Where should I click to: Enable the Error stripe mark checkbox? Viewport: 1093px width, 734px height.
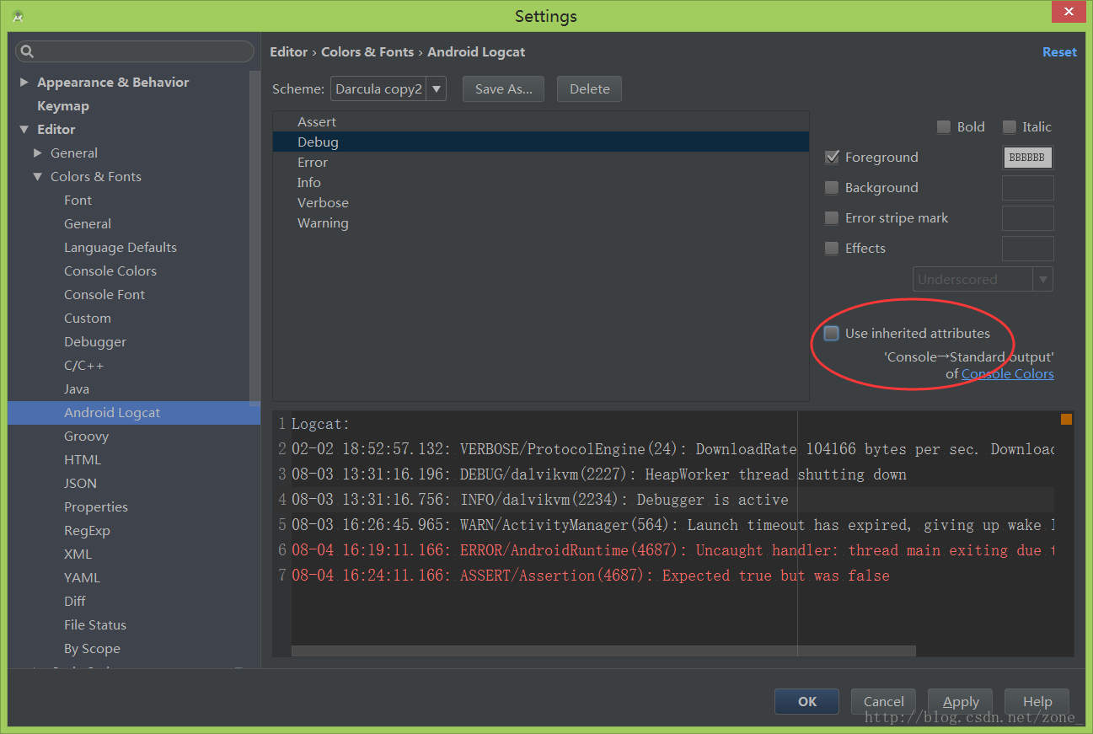tap(832, 218)
